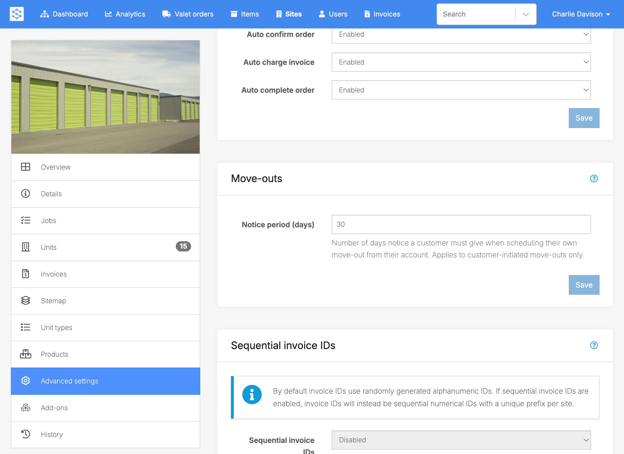The width and height of the screenshot is (624, 454).
Task: Open the Auto charge invoice dropdown
Action: (461, 62)
